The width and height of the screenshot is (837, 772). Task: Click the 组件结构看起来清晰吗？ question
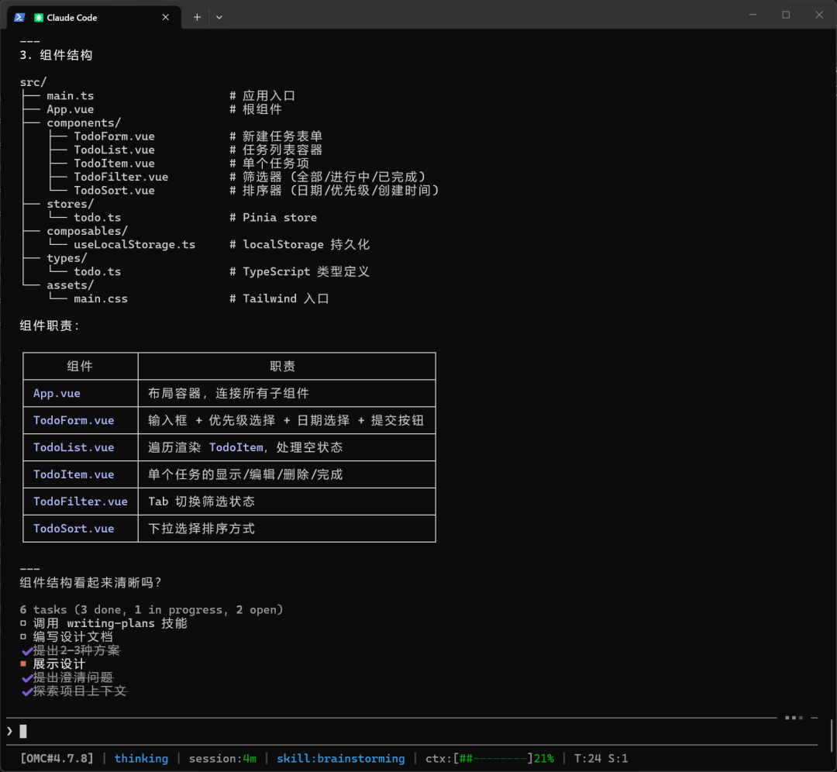coord(91,583)
